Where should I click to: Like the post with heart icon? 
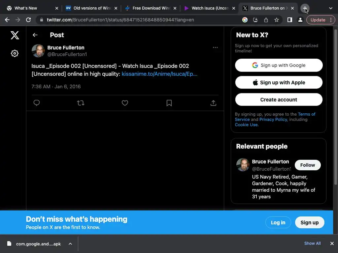(x=125, y=103)
